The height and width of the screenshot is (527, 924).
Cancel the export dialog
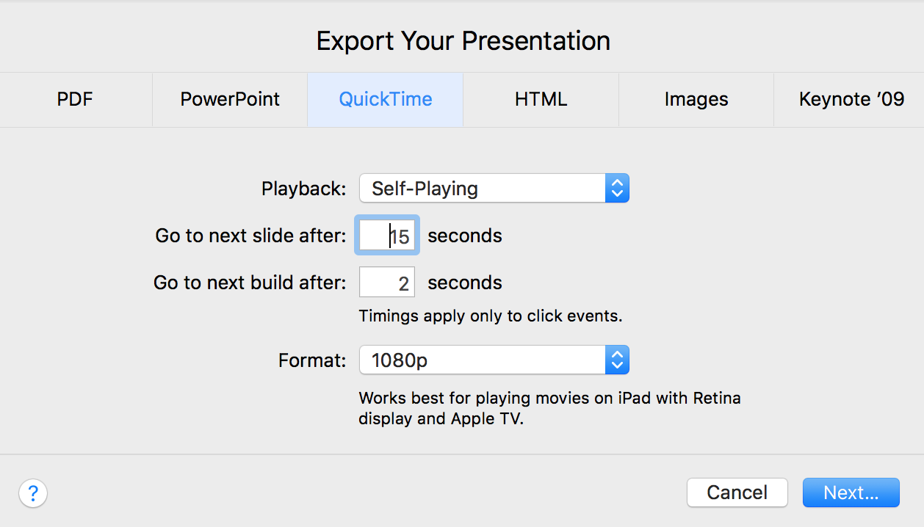point(737,493)
